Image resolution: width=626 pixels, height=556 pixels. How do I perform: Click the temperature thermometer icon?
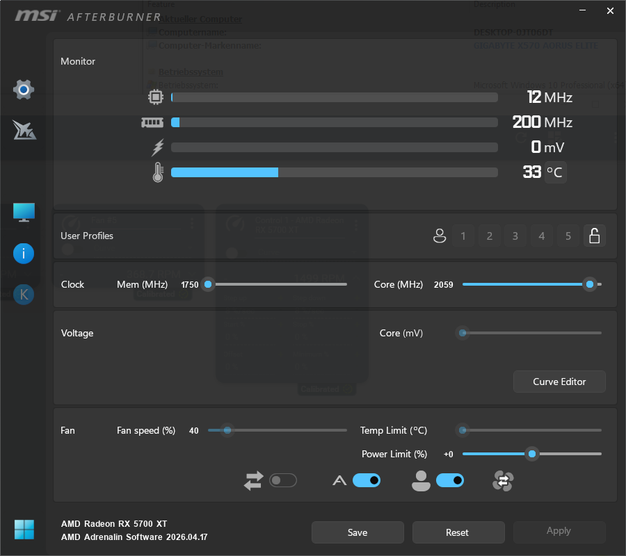[x=158, y=172]
